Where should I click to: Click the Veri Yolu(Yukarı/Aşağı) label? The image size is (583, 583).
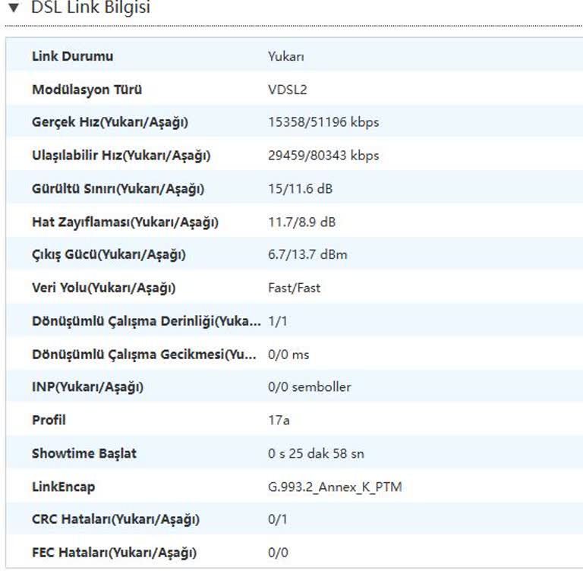(104, 288)
